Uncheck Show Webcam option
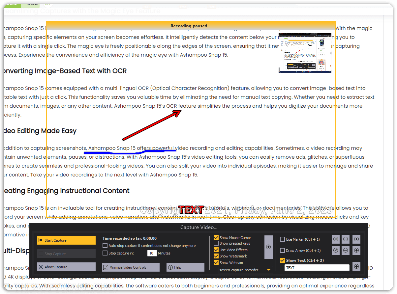The height and width of the screenshot is (294, 397). (x=216, y=263)
